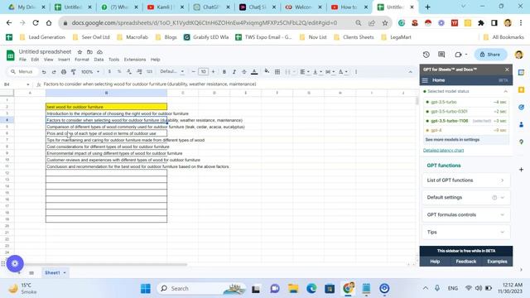Toggle italic formatting

coord(234,72)
